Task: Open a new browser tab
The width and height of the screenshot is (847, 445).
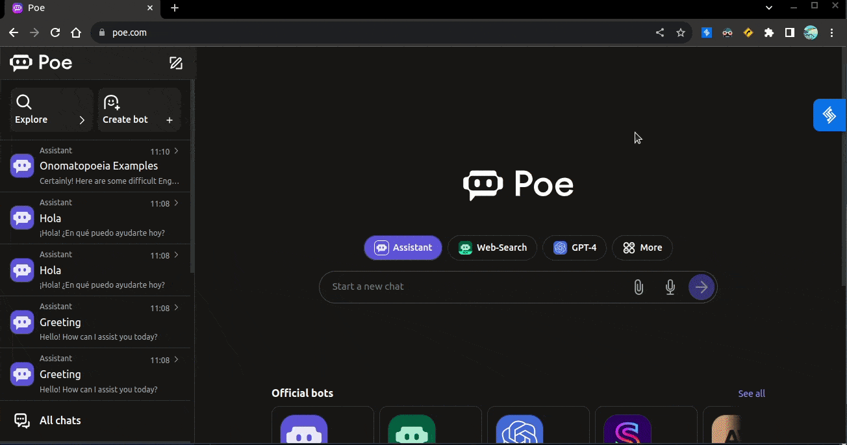Action: coord(175,8)
